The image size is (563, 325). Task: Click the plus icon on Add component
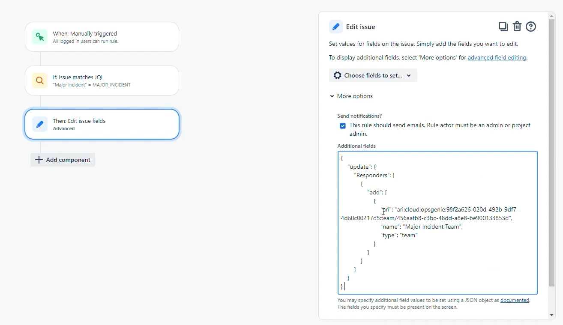(x=39, y=160)
